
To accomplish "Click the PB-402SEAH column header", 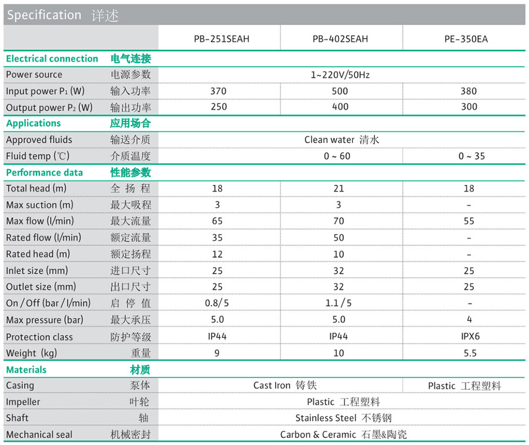I will point(340,39).
